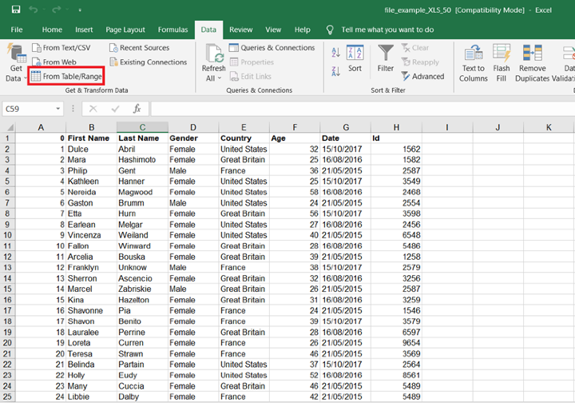Sort ascending with the A-Z icon
The width and height of the screenshot is (575, 403).
point(335,53)
